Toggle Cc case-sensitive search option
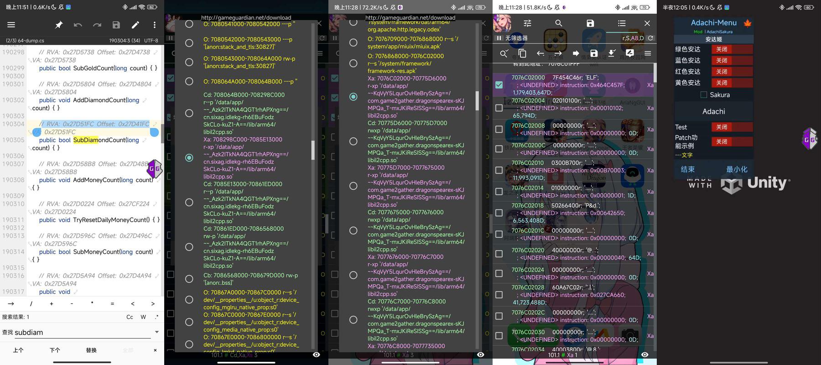Viewport: 821px width, 365px height. point(130,317)
